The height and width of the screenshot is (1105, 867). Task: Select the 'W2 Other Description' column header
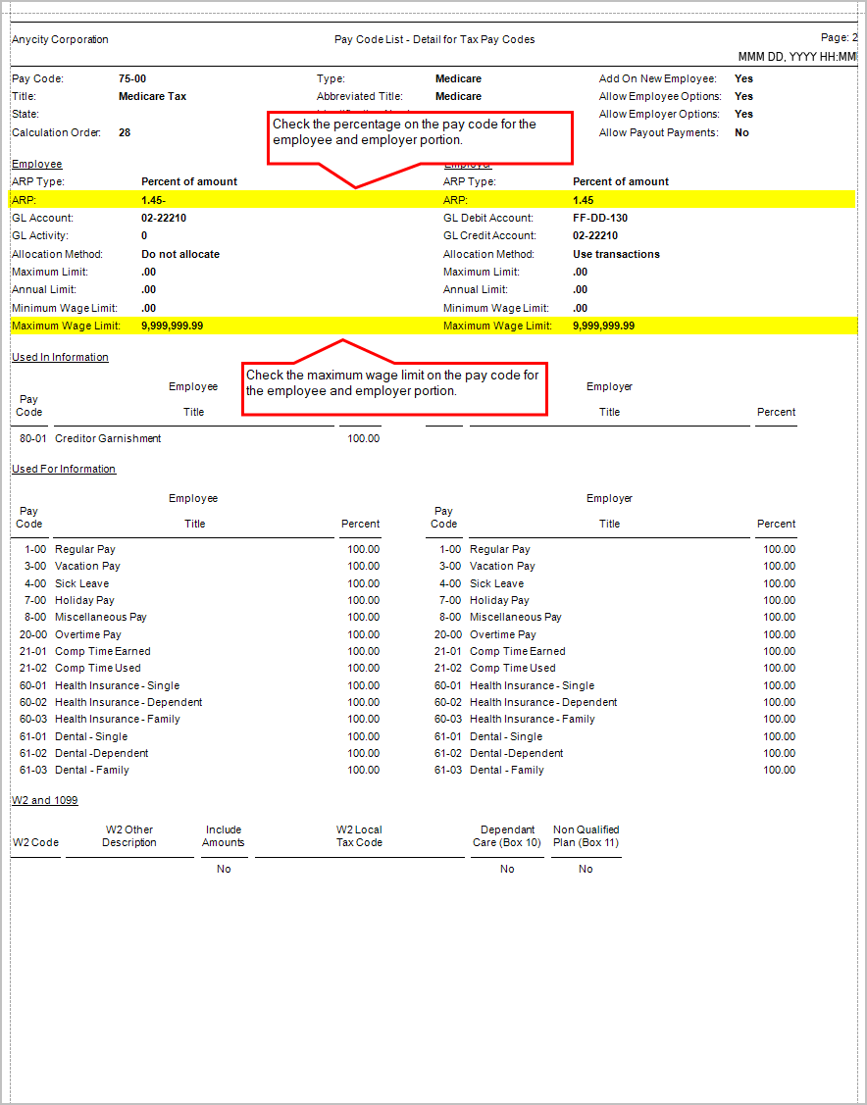[129, 836]
